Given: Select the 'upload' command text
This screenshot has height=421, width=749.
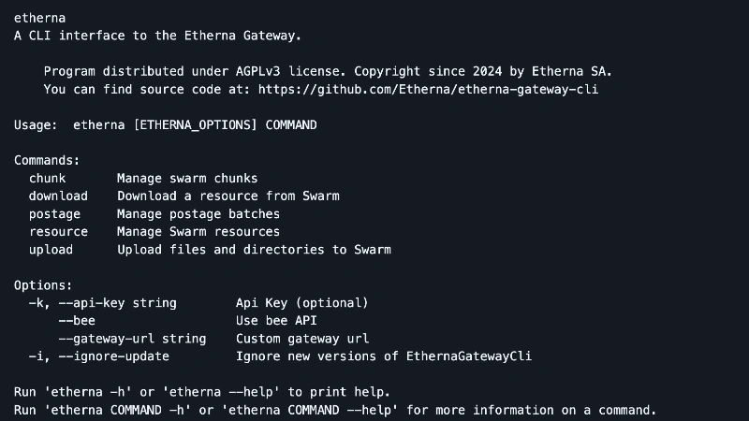Looking at the screenshot, I should coord(51,250).
